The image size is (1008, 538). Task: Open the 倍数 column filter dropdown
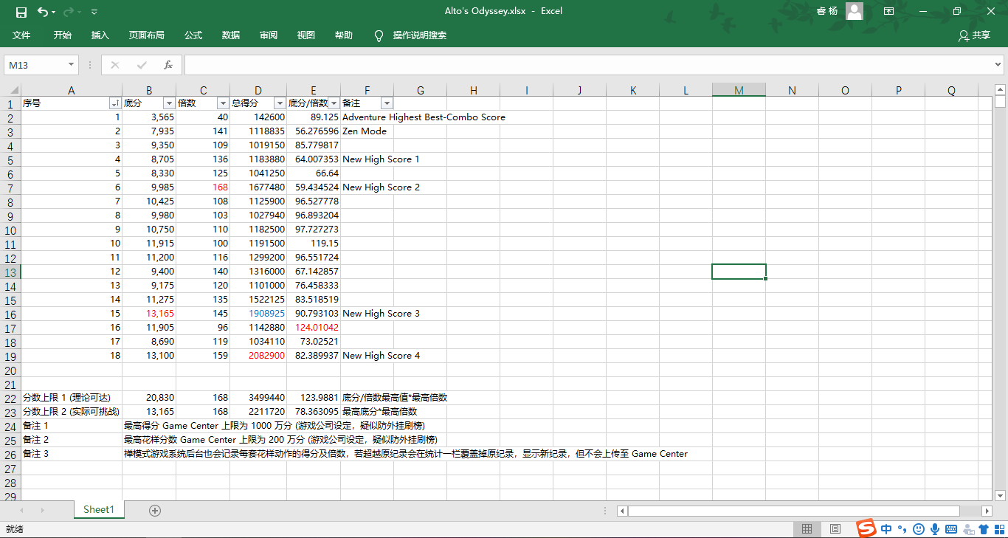point(223,103)
